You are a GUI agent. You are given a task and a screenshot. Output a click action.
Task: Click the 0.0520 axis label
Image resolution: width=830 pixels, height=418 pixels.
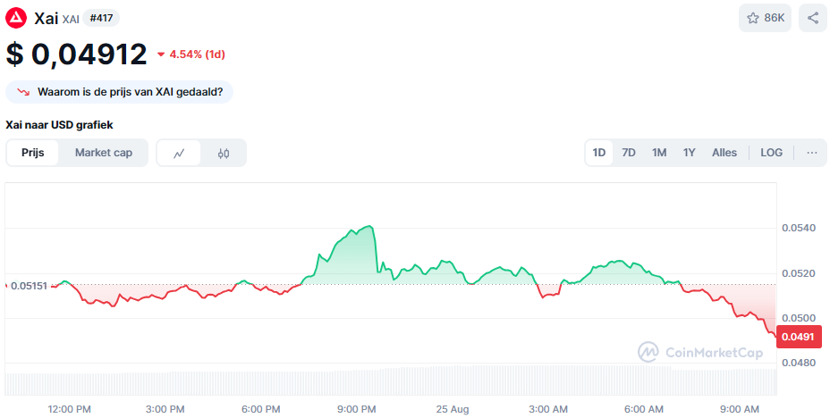[x=799, y=273]
